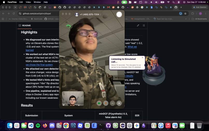The width and height of the screenshot is (209, 131).
Task: Expand the All Bookmarks folder
Action: click(199, 19)
